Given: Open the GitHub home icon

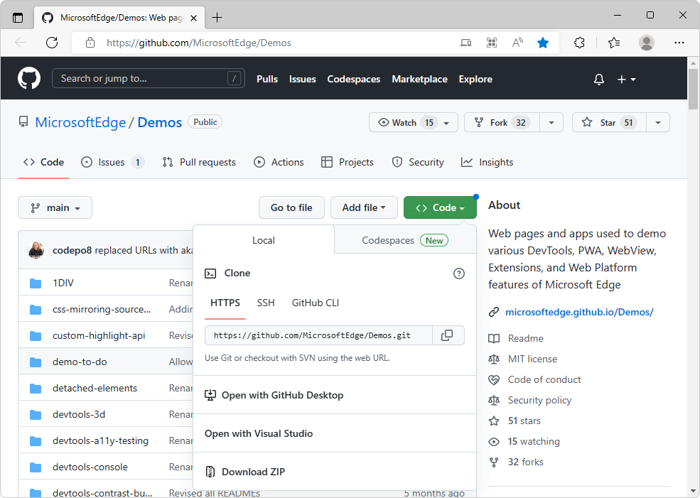Looking at the screenshot, I should tap(28, 78).
